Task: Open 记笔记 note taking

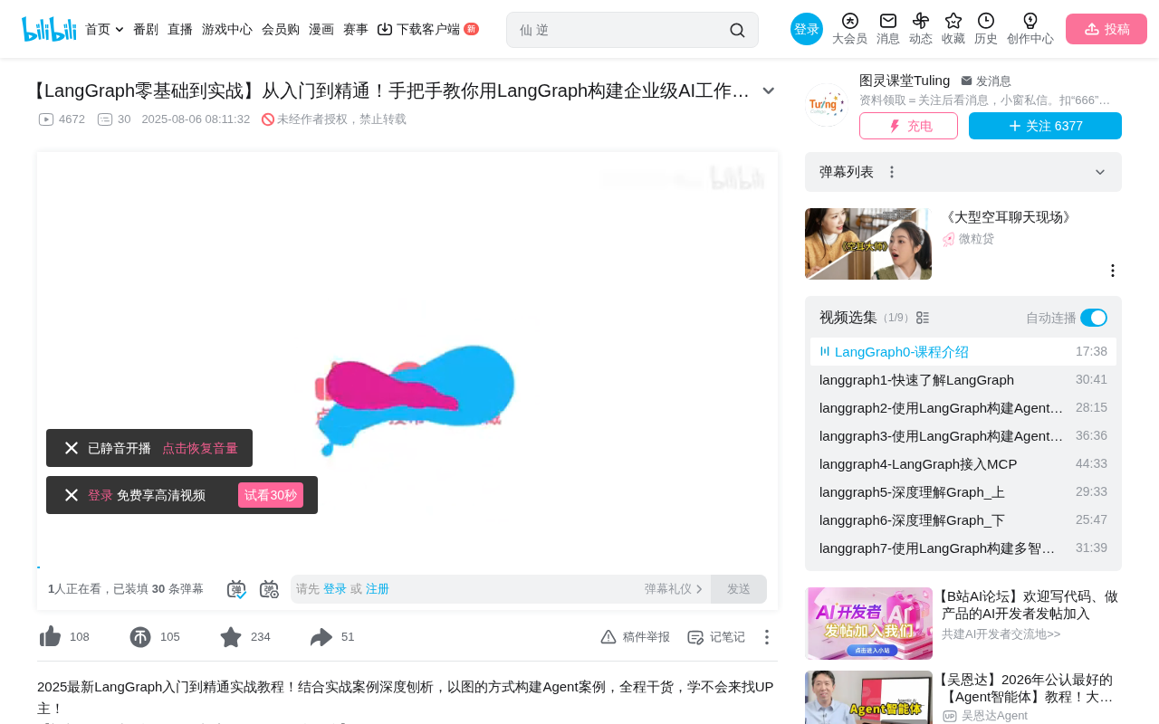Action: (x=716, y=637)
